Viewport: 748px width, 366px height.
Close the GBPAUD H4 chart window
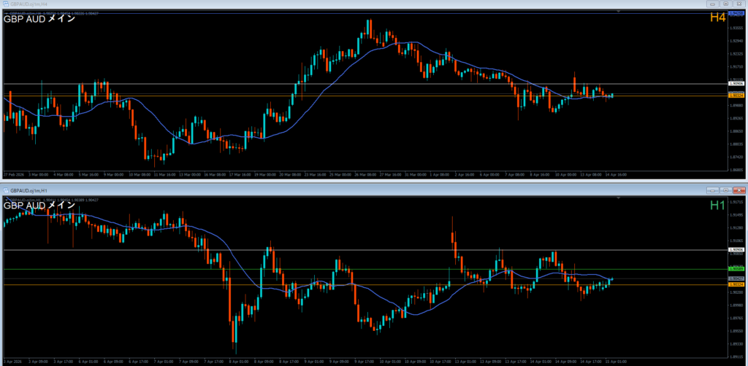coord(739,4)
